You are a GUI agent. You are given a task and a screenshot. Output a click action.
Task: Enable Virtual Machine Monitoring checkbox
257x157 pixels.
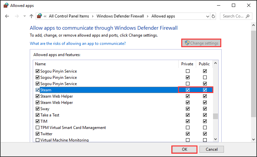coord(37,140)
